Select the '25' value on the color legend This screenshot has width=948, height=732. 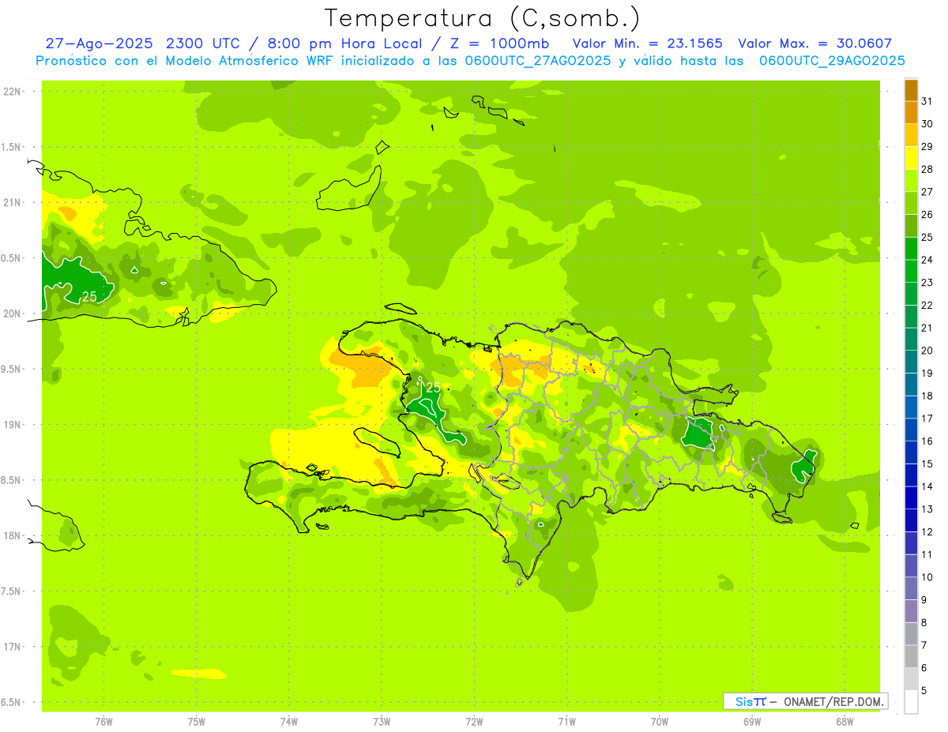[x=927, y=237]
